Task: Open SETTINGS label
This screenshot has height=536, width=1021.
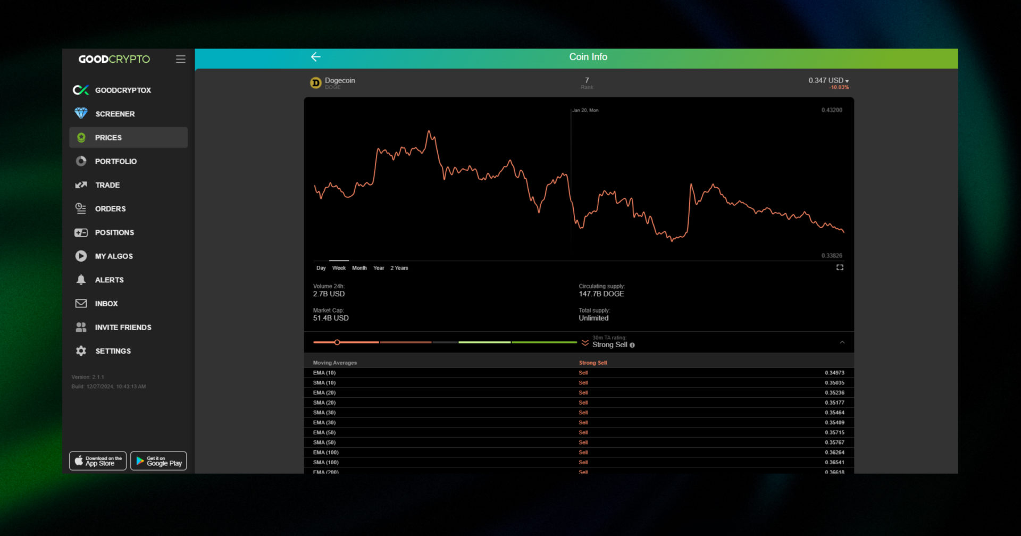Action: (x=113, y=351)
